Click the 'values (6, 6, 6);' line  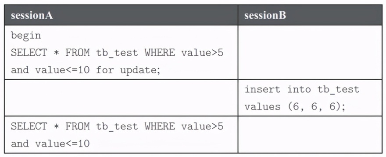295,107
